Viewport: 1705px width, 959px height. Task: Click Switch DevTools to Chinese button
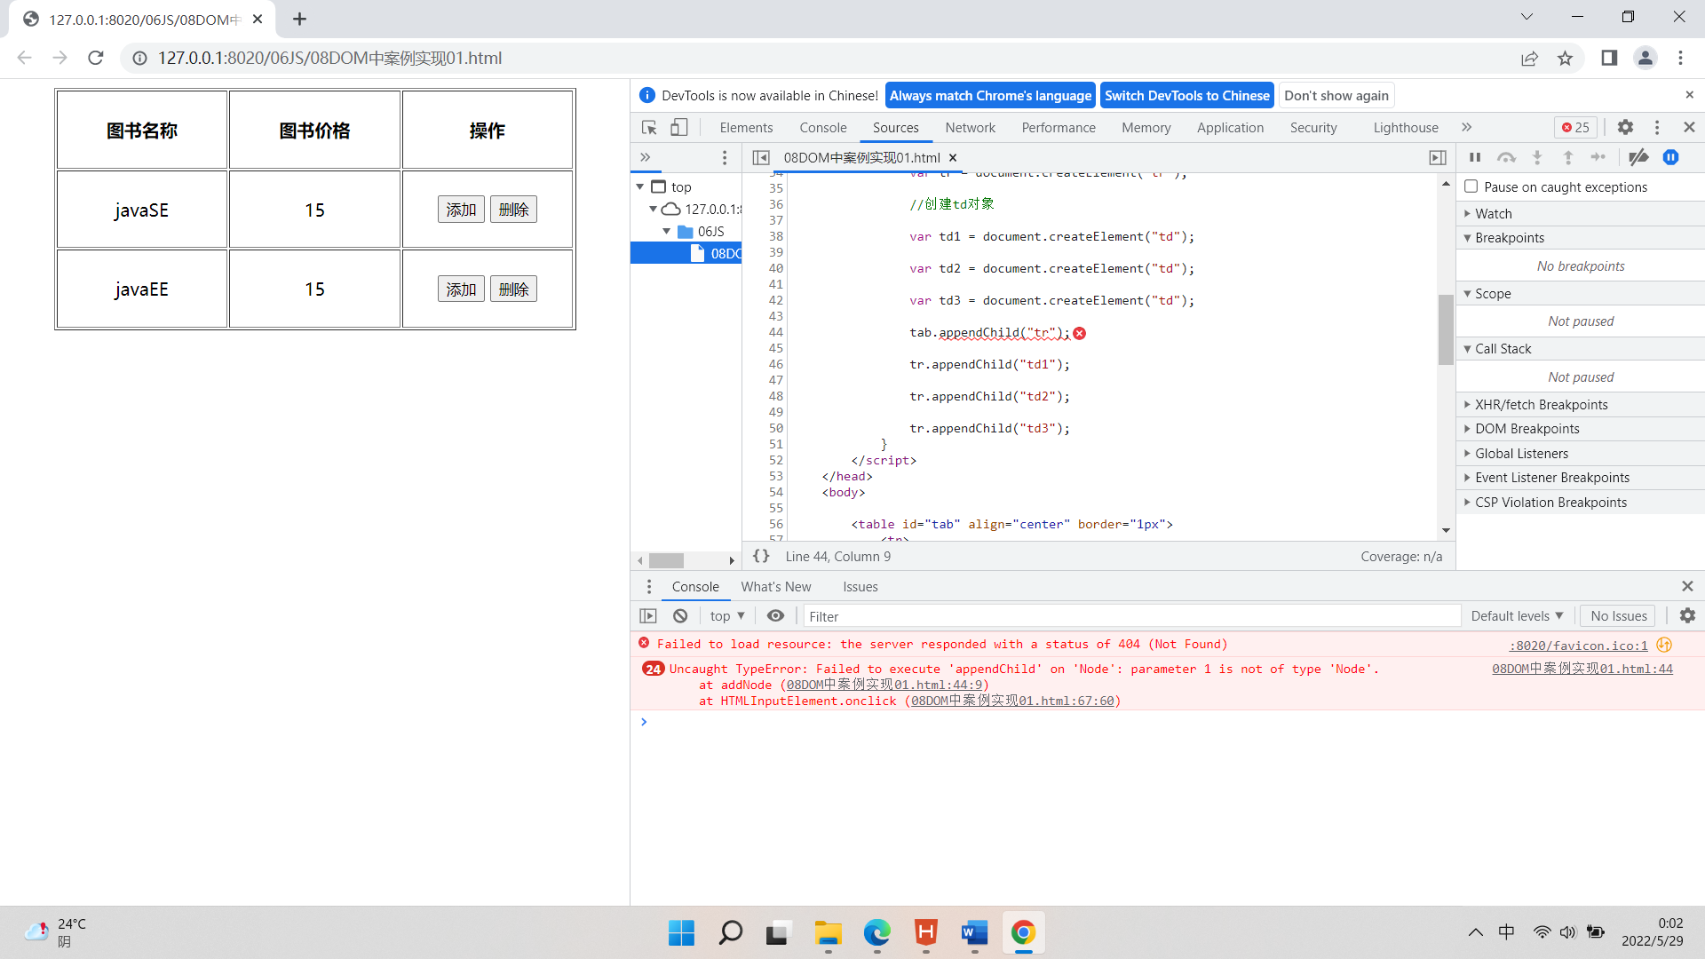(1186, 95)
